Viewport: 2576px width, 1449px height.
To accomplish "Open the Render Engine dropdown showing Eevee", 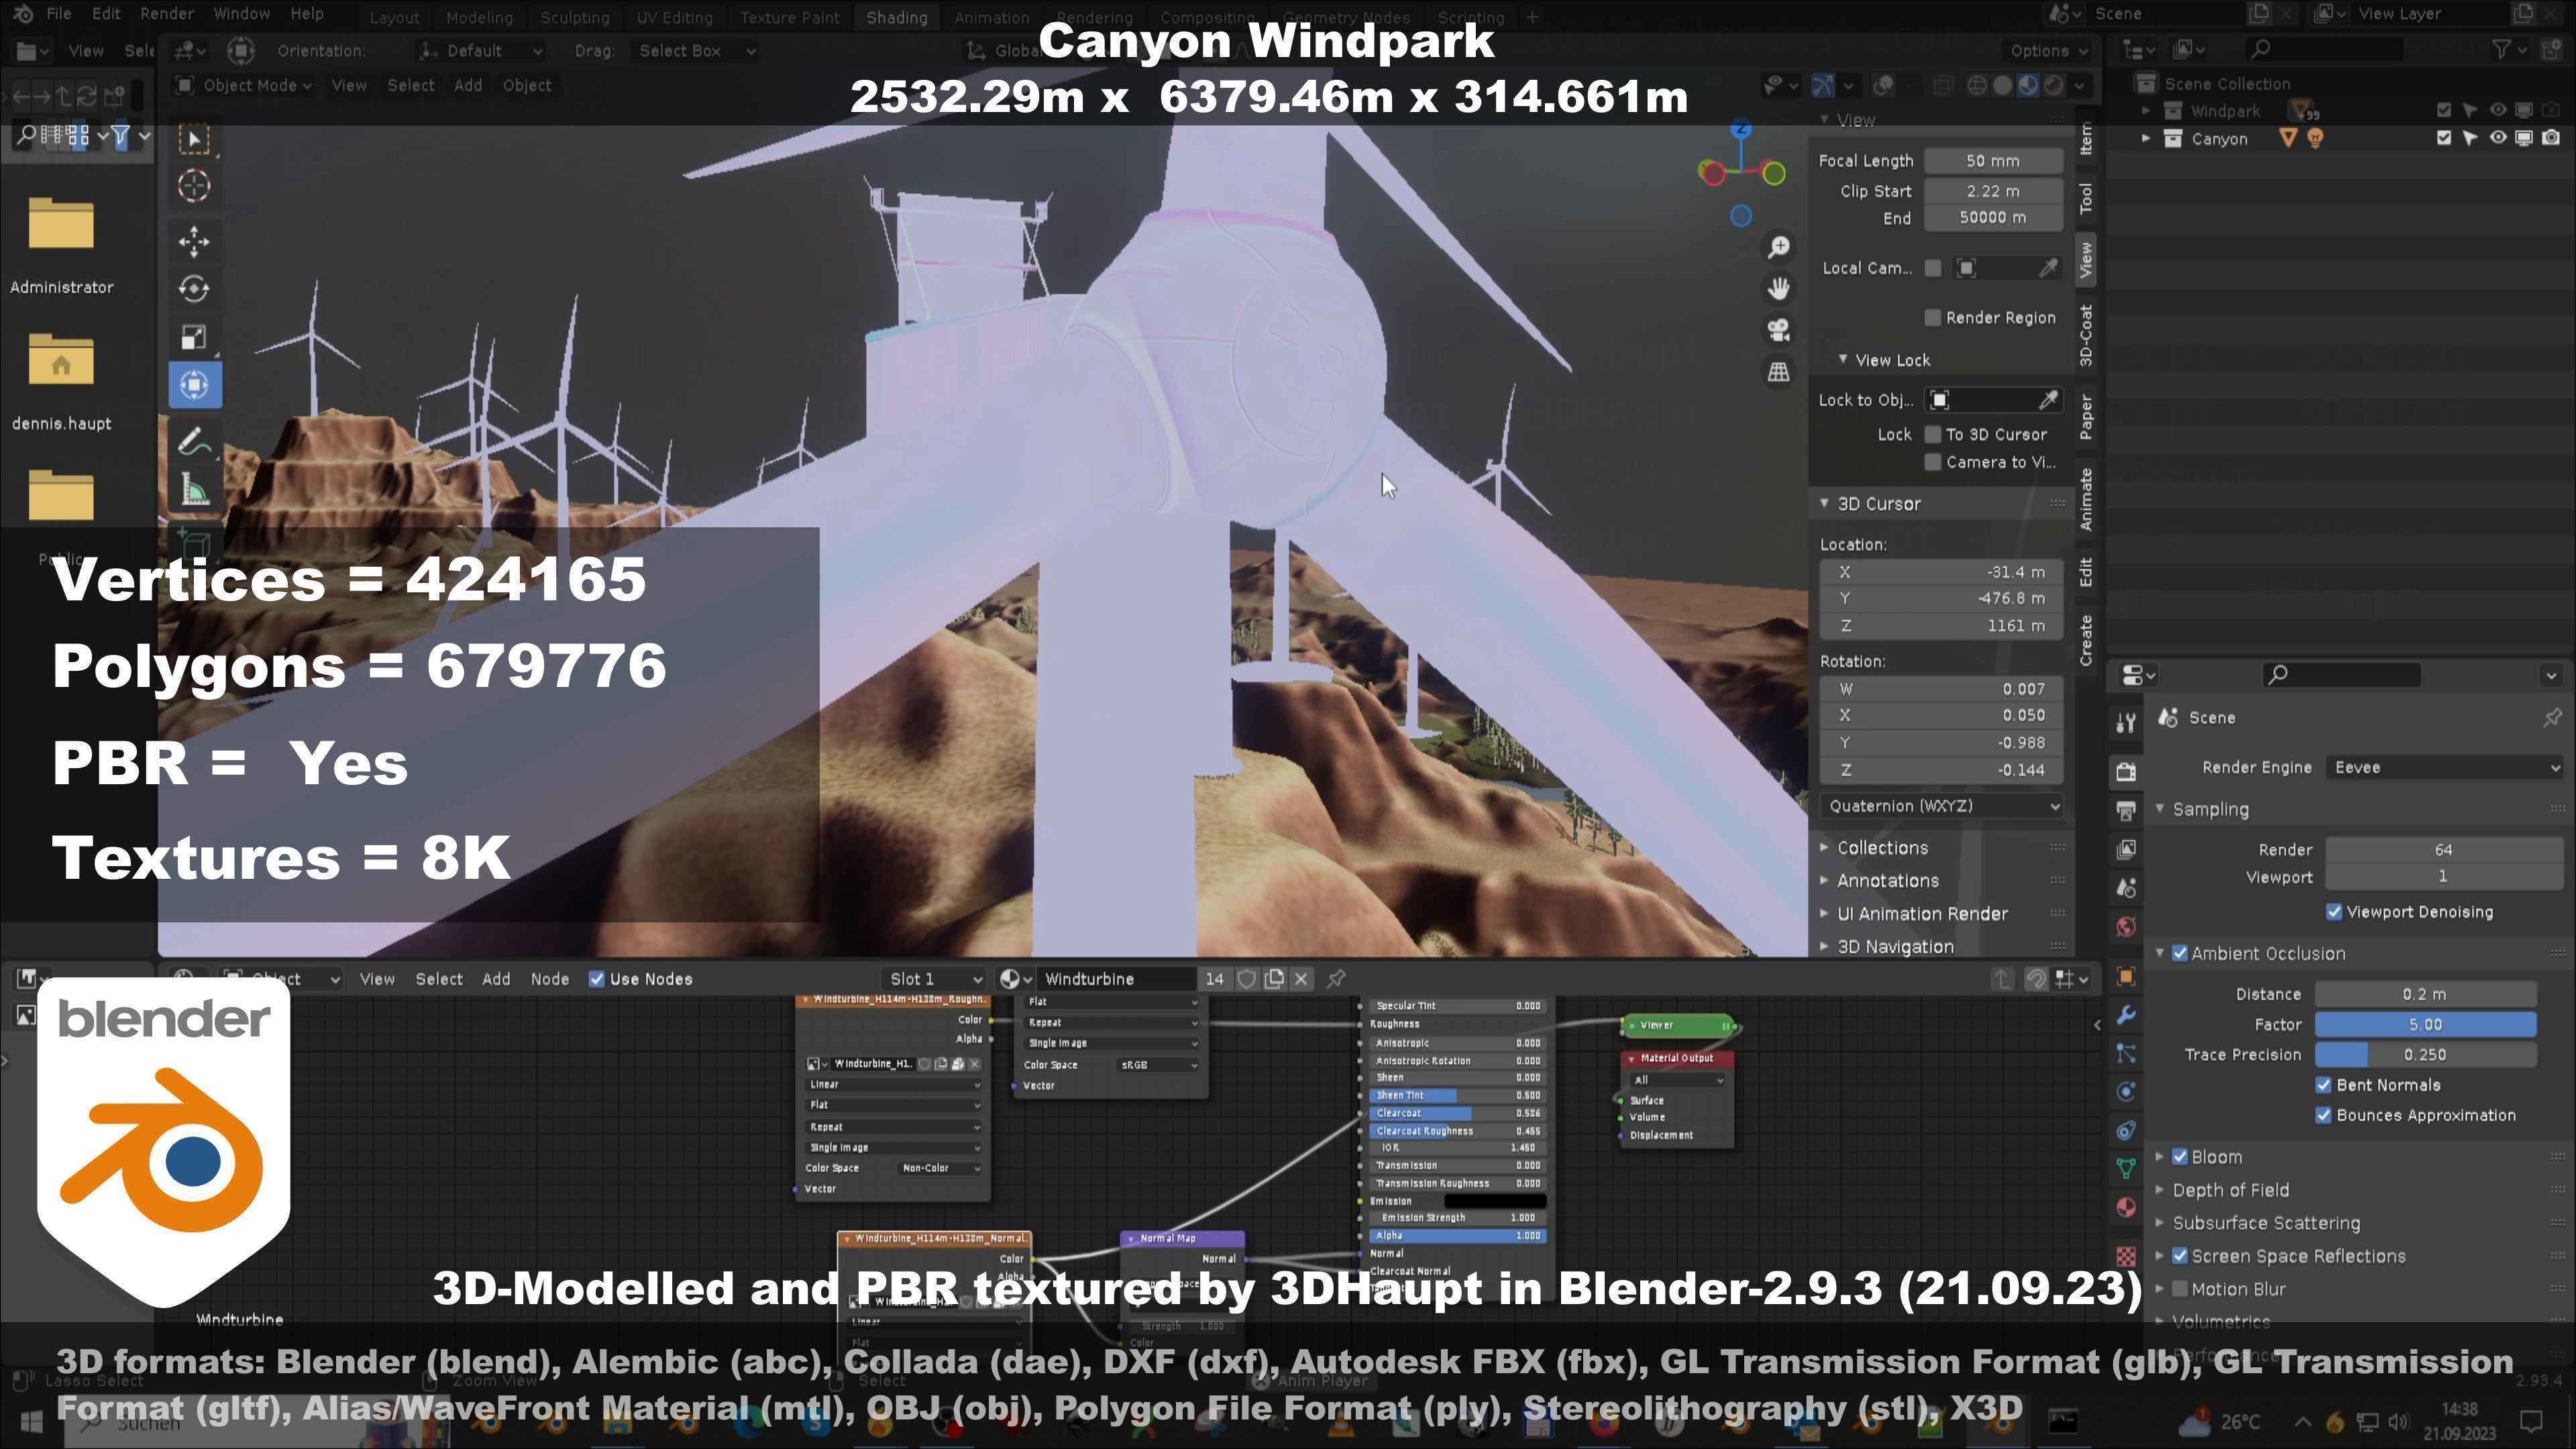I will 2443,768.
